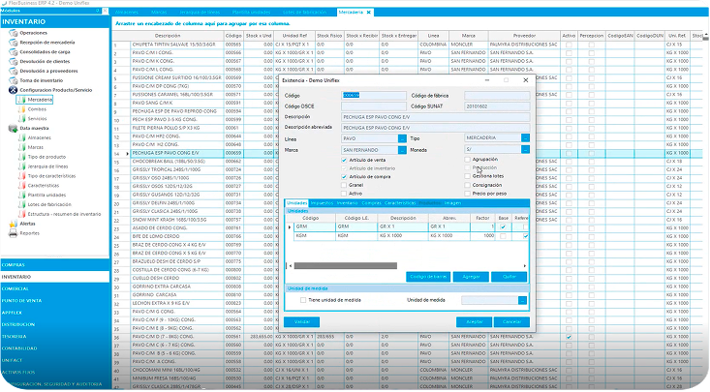Screen dimensions: 710x392
Task: Switch to the Impuestos tab
Action: coord(321,203)
